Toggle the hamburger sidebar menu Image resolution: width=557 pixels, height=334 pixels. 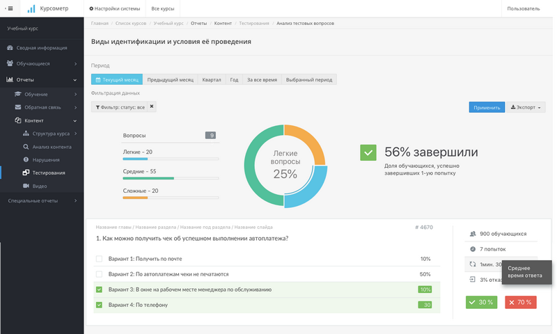click(x=10, y=8)
